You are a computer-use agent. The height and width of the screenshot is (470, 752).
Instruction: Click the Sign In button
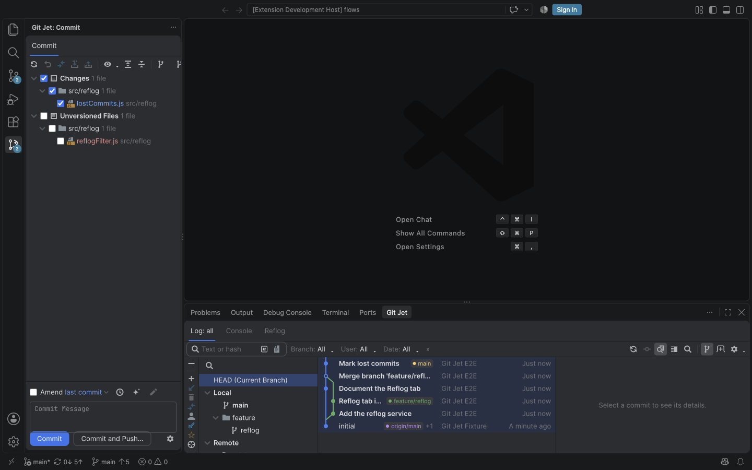pos(567,9)
